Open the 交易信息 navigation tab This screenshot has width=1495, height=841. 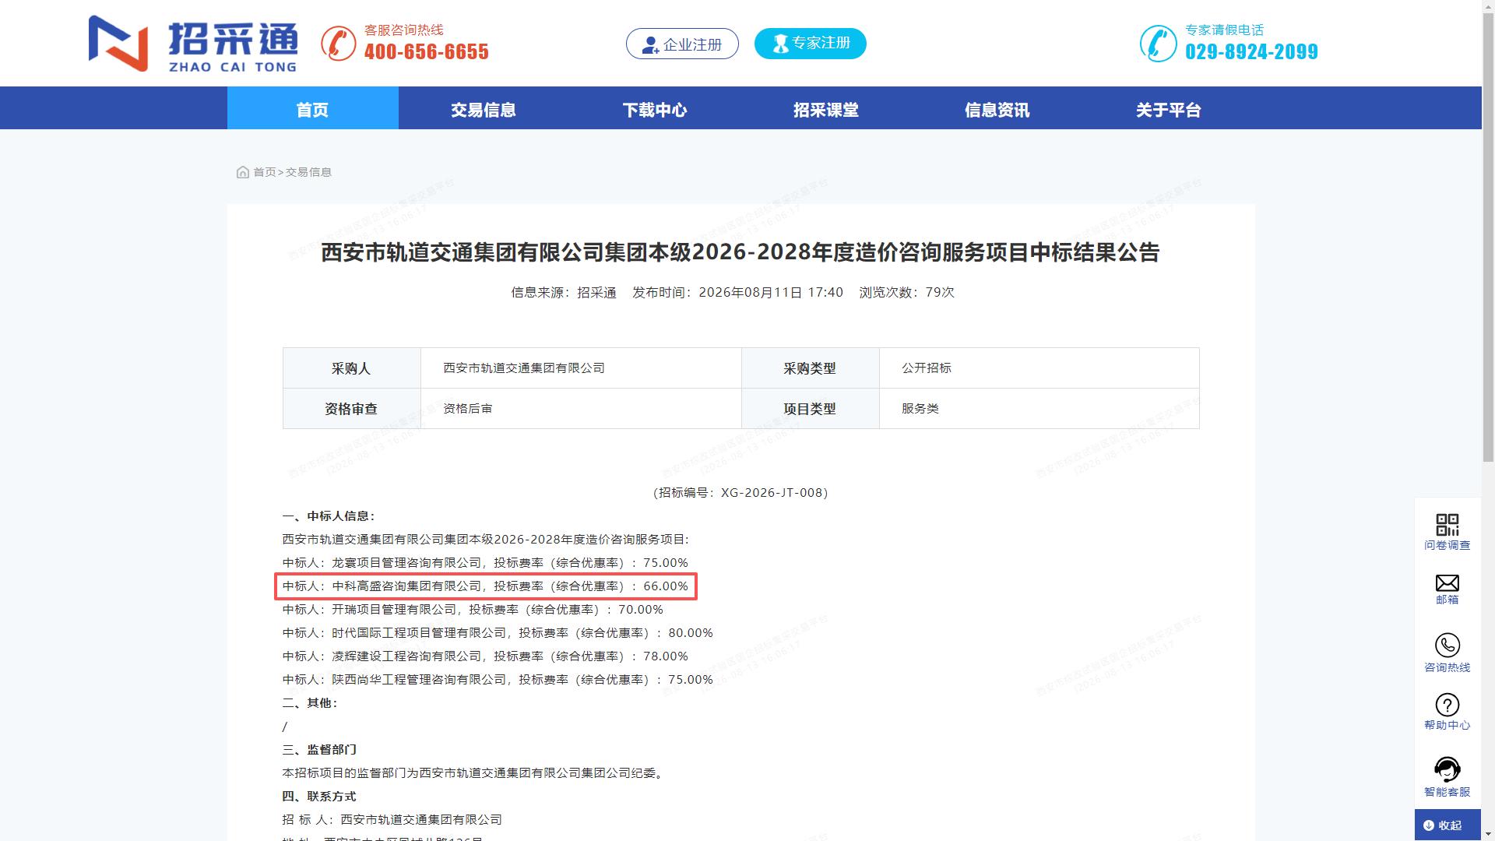click(484, 108)
